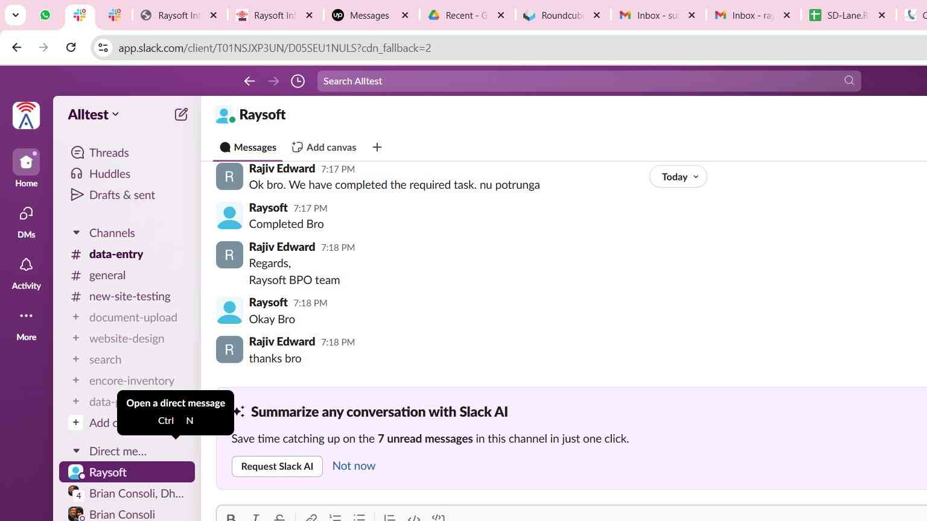Open the Brian Consoli, Dh... group conversation
Viewport: 927px width, 521px height.
pos(127,493)
